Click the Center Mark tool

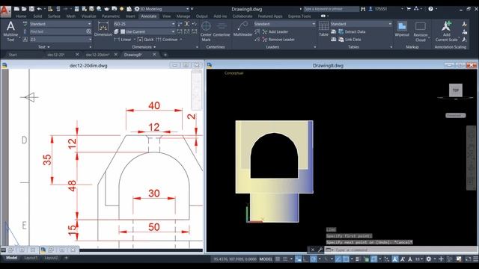(206, 31)
